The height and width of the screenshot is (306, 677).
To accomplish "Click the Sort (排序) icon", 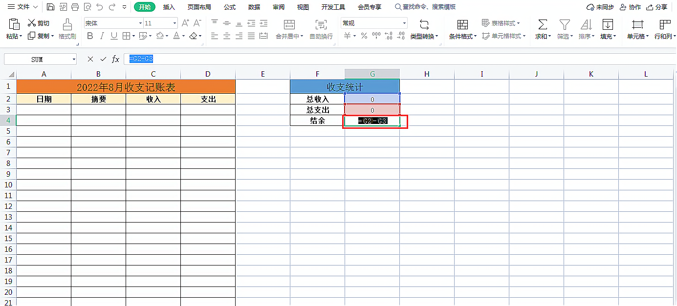I will (586, 24).
